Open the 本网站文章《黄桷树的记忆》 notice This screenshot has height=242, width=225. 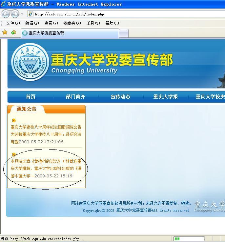pos(46,169)
